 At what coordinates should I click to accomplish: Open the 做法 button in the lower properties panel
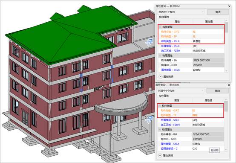(218, 91)
